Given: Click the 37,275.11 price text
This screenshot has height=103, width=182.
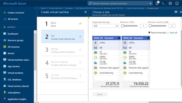Looking at the screenshot, I should 112,84.
